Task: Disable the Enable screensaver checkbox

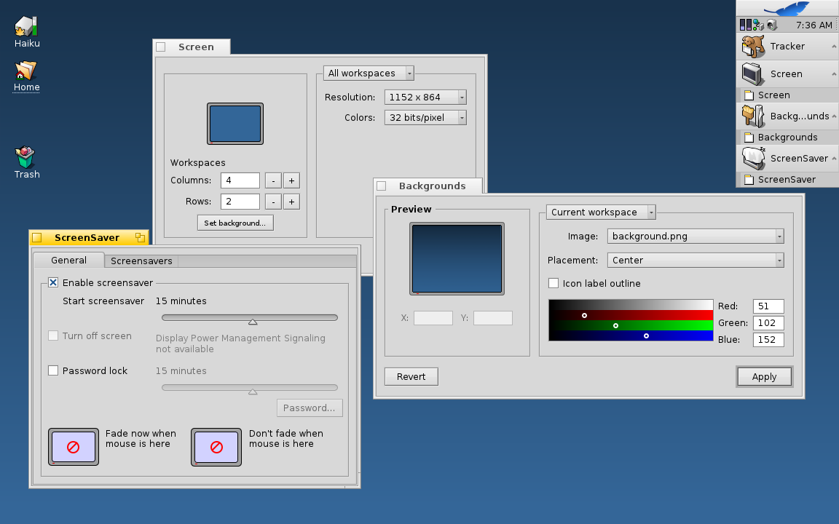Action: pyautogui.click(x=53, y=282)
